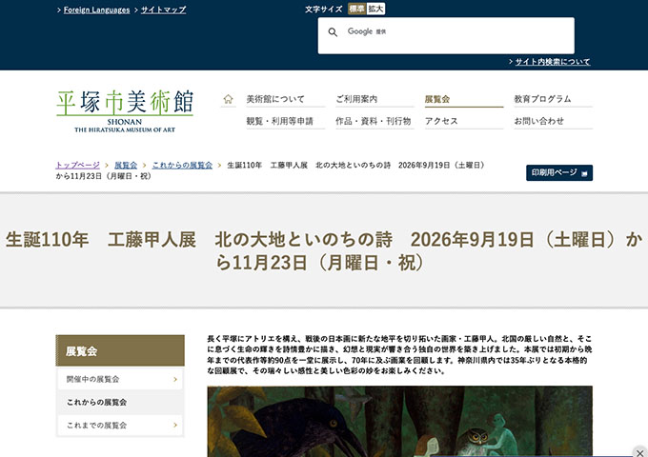
Task: Go to これからの展覧会 breadcrumb link
Action: 182,165
